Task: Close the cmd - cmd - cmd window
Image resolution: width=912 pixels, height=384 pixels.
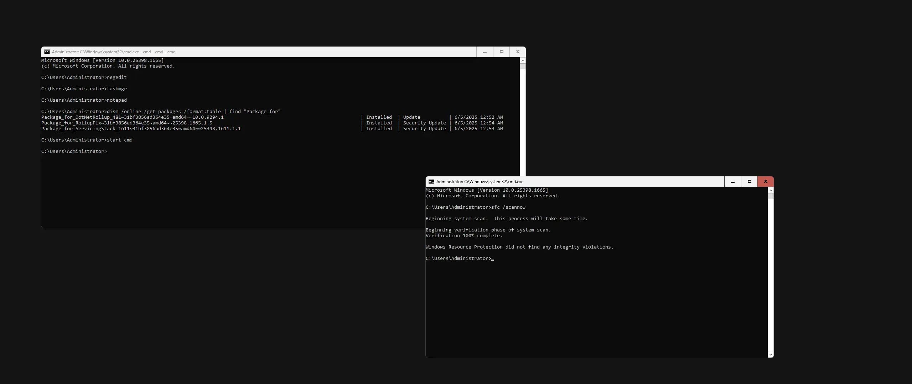Action: tap(518, 52)
